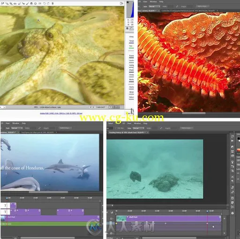Image resolution: width=240 pixels, height=239 pixels.
Task: Click the shark feed clip thumbnail in seabed timeline
Action: (121, 219)
